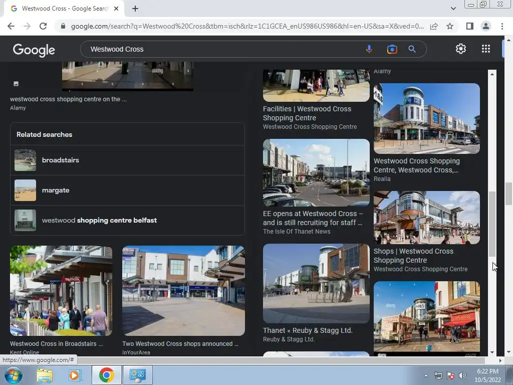Open the volume control speaker icon
This screenshot has width=513, height=385.
tap(462, 375)
